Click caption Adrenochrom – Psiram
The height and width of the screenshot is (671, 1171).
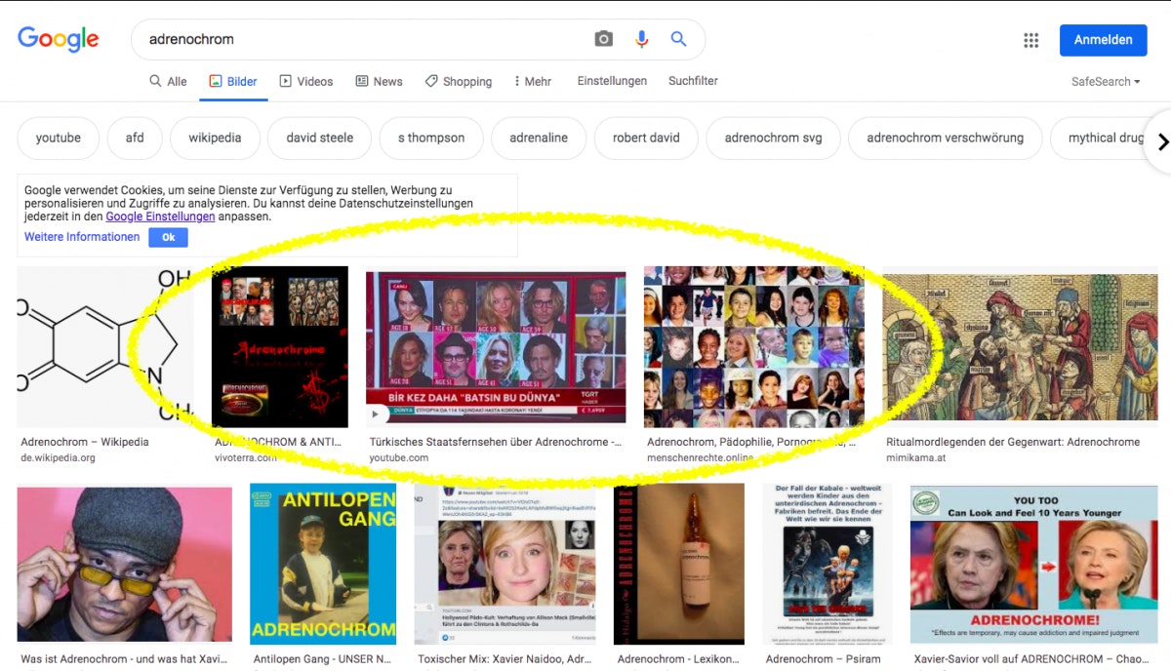823,659
